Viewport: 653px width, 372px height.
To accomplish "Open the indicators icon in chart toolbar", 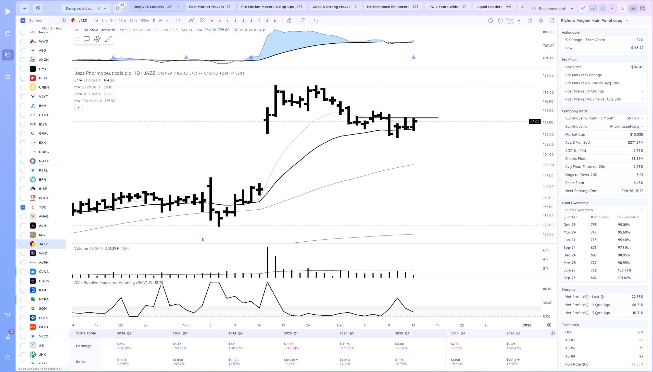I will pyautogui.click(x=191, y=20).
